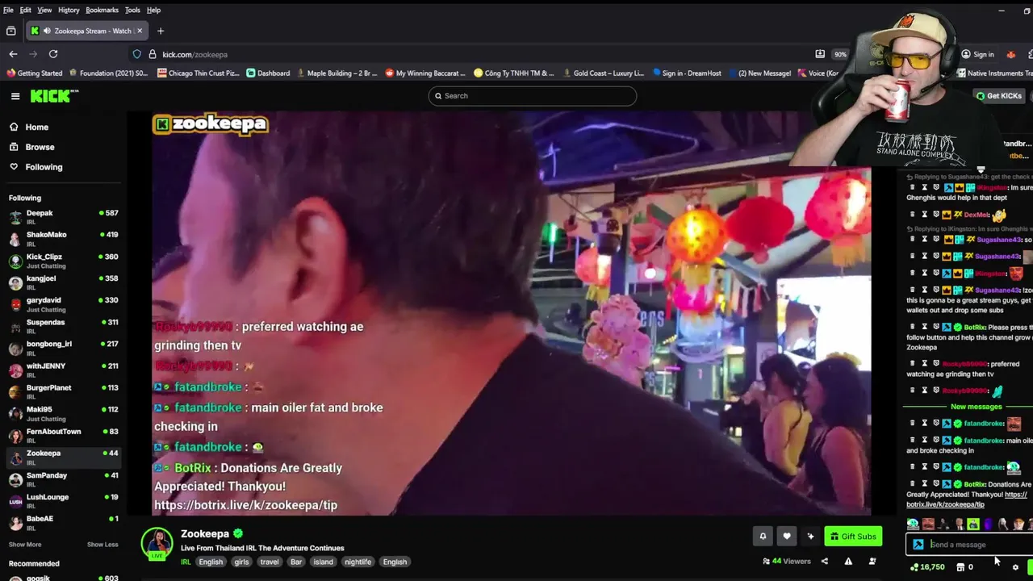Open a new browser tab
This screenshot has width=1033, height=581.
tap(161, 31)
